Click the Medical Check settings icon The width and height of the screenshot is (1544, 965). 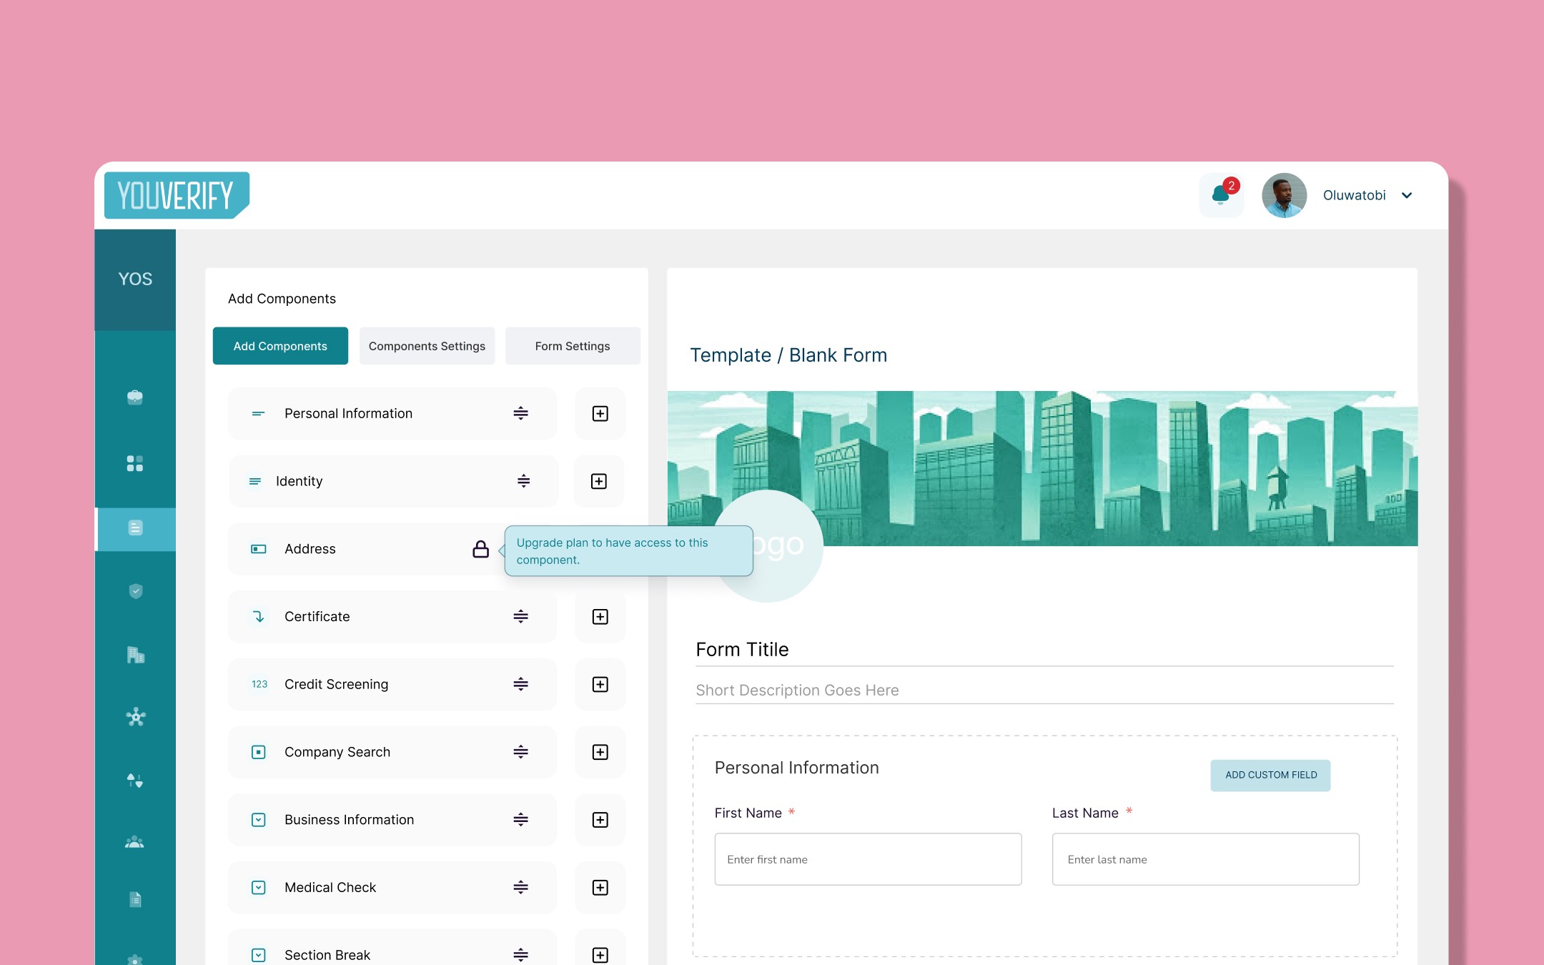coord(521,886)
